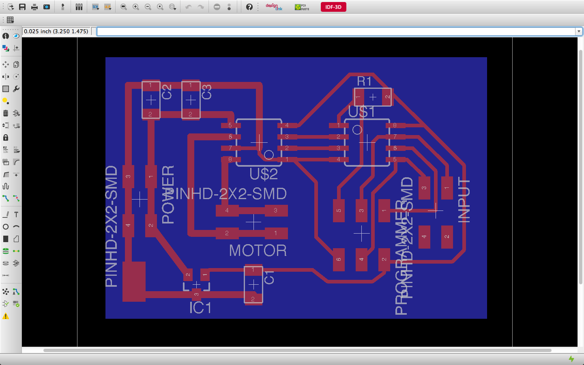Open CAM processor icon

point(47,7)
